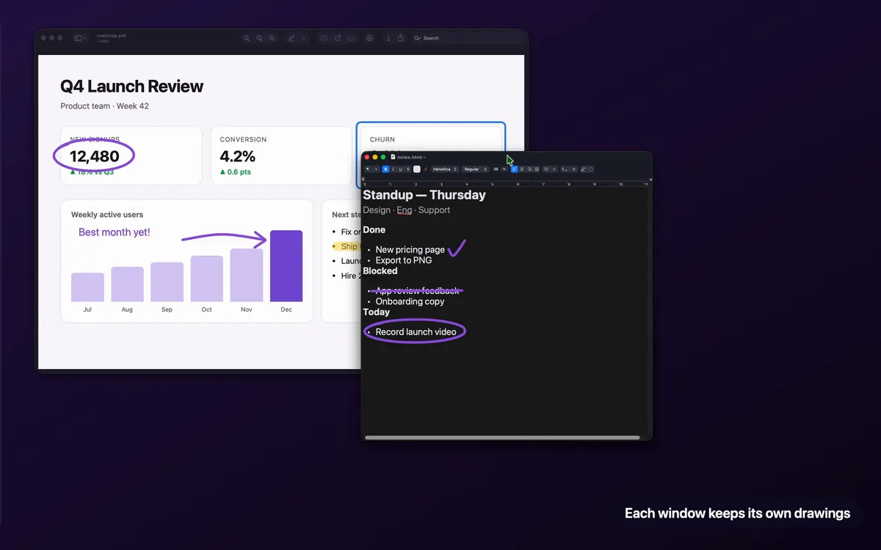This screenshot has height=550, width=881.
Task: Zoom to actual size in Preview toolbar
Action: coord(259,38)
